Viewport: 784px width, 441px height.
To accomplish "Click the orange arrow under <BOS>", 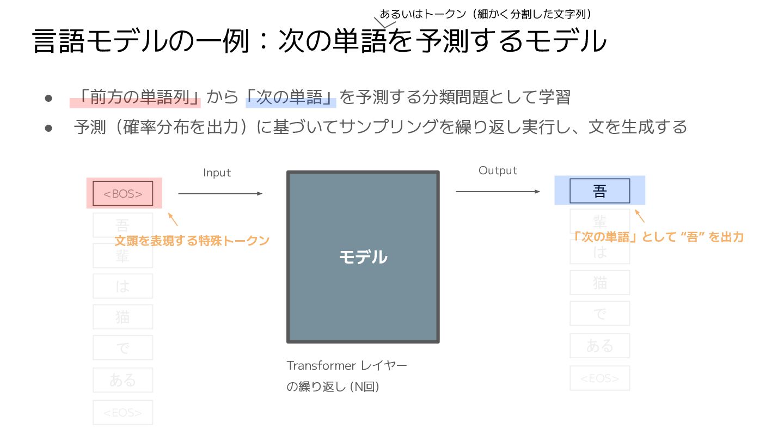I will 173,219.
